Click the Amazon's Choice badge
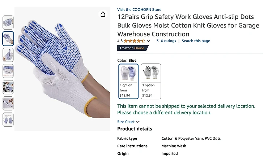The height and width of the screenshot is (158, 264). 133,48
